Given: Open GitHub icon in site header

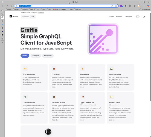Looking at the screenshot, I should coord(144,17).
